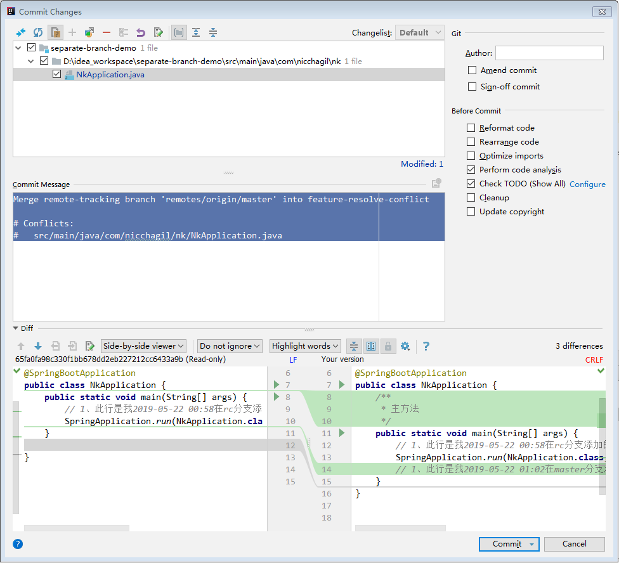Click the arrow beside line 8 in the left diff gutter
The image size is (619, 563).
(x=277, y=396)
